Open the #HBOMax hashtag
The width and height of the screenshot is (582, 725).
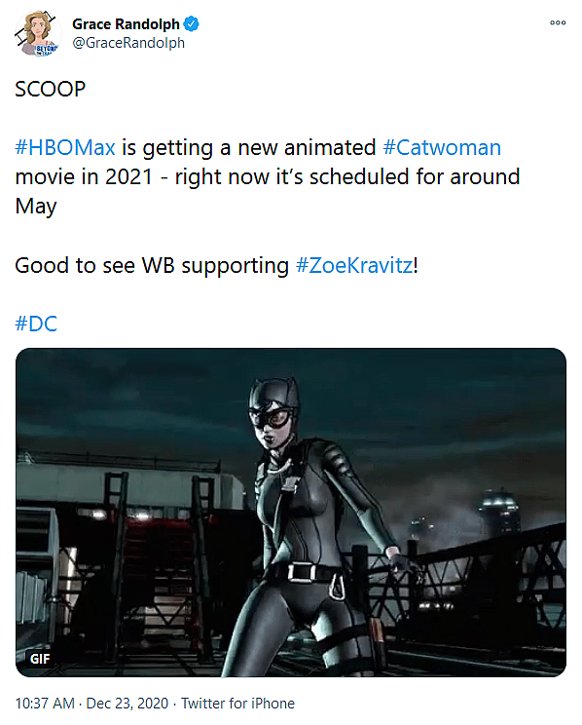[65, 147]
